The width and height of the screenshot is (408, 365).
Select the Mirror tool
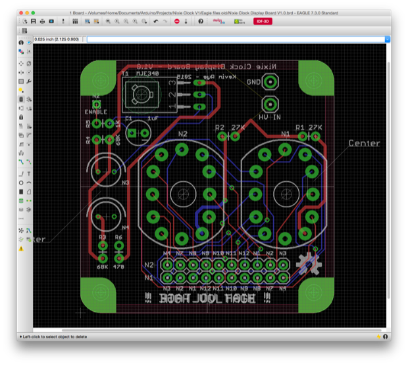tap(21, 72)
